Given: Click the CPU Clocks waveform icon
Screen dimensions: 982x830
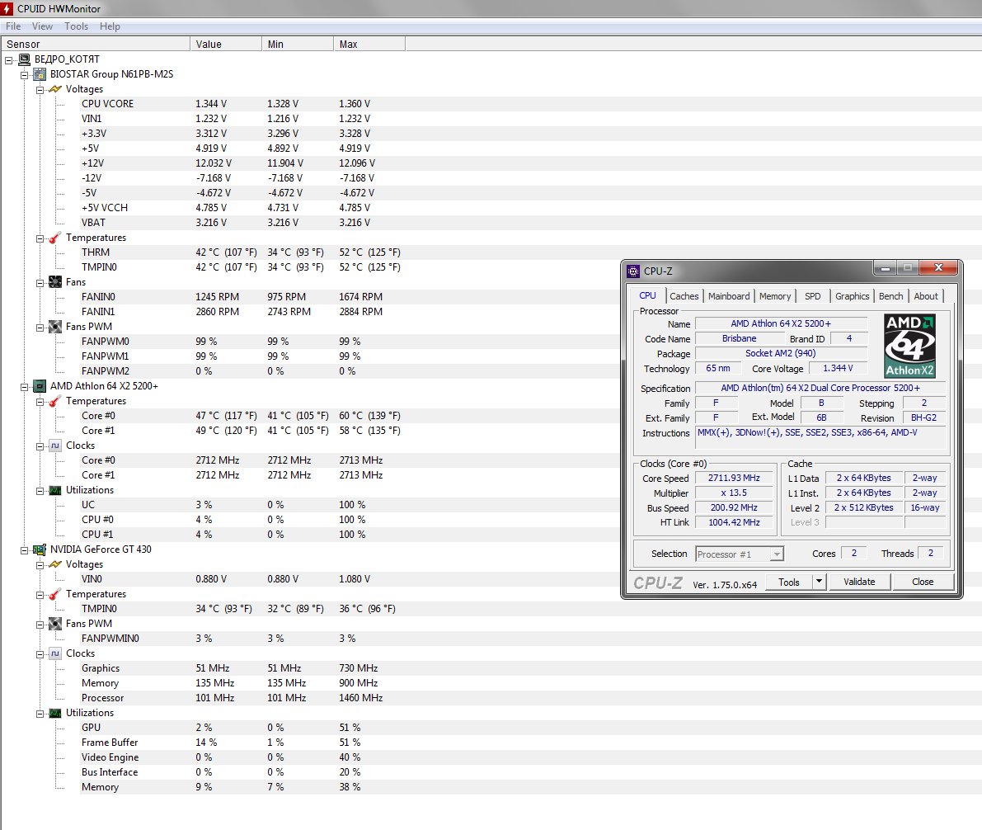Looking at the screenshot, I should (55, 446).
